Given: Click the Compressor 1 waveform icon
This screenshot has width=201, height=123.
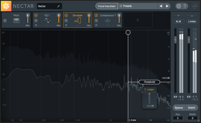Looking at the screenshot, I should 108,21.
